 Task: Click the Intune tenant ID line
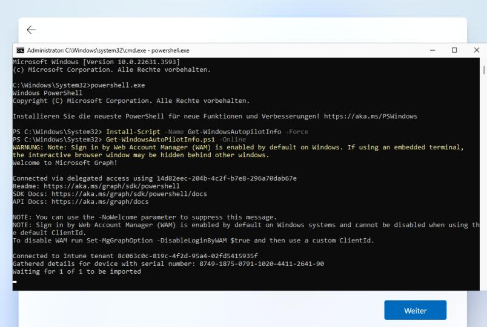[x=135, y=256]
